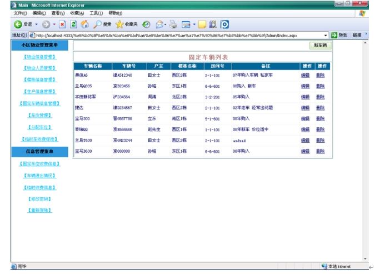Open the 固定车辆信息管理 sidebar link

click(39, 103)
